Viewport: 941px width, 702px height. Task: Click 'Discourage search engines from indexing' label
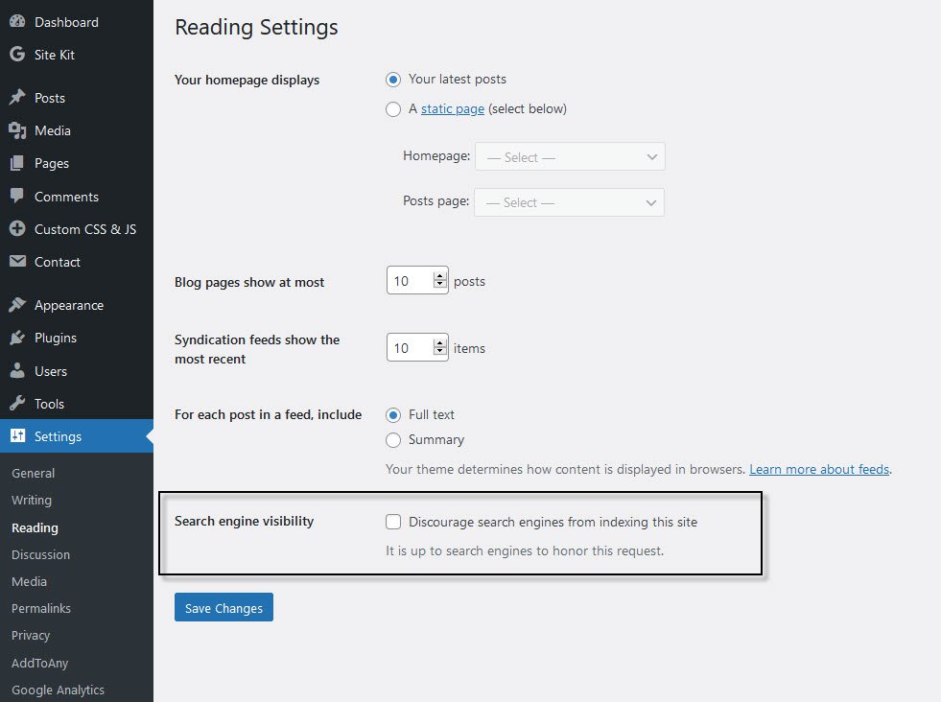[x=553, y=522]
